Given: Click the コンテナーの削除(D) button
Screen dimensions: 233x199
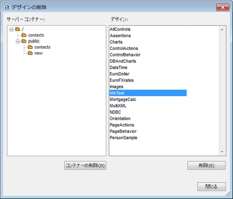Looking at the screenshot, I should click(x=85, y=165).
